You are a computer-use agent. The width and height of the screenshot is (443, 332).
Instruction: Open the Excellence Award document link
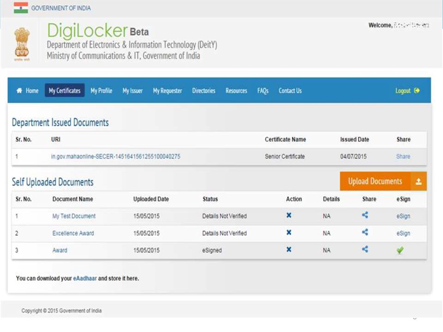click(73, 233)
